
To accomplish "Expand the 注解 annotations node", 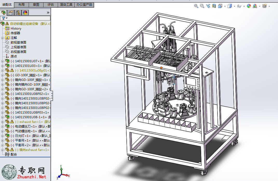I will pos(2,38).
